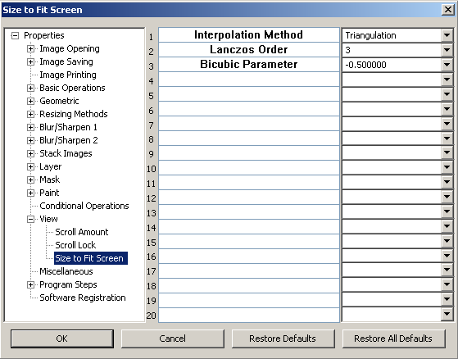Click the Lanczos Order label cell
The height and width of the screenshot is (359, 458).
(x=249, y=50)
